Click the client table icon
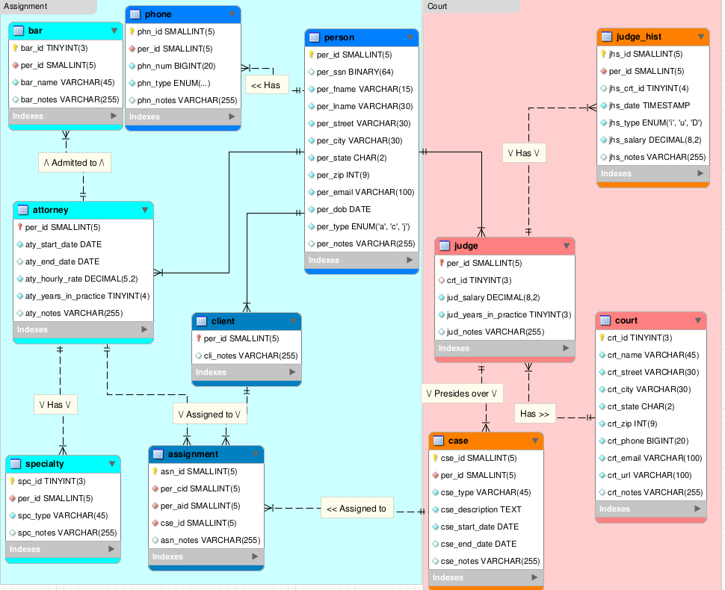 coord(202,321)
